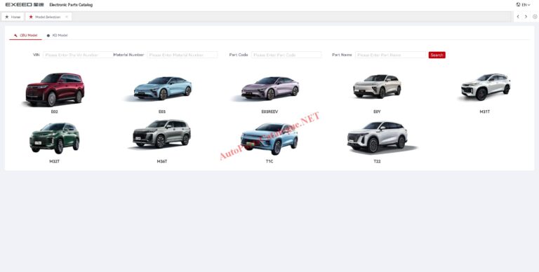This screenshot has height=272, width=539.
Task: Open the T1C light blue SUV model
Action: coord(269,138)
